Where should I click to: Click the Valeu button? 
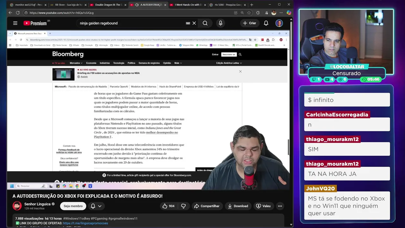(263, 206)
